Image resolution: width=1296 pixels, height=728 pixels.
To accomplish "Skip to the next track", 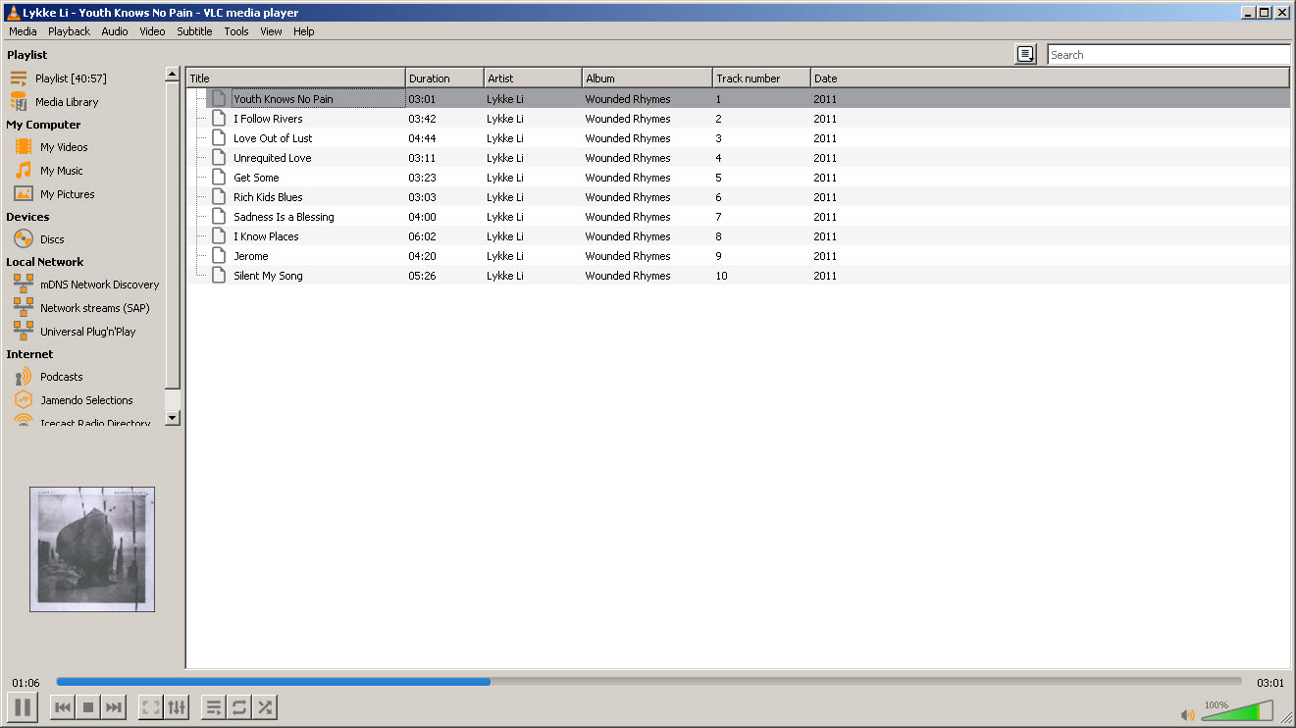I will click(x=114, y=707).
